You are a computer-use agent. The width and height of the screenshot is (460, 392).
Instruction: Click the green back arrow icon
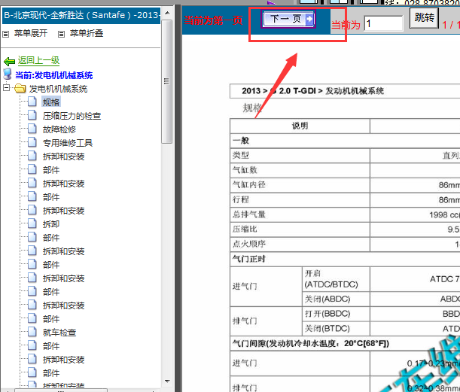pyautogui.click(x=9, y=61)
